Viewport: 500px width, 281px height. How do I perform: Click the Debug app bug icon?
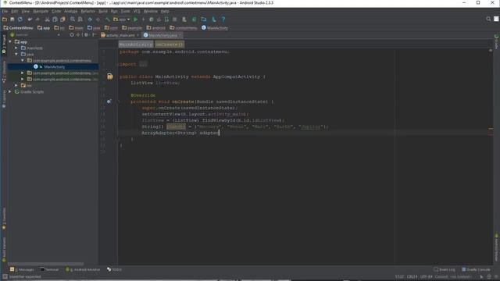pos(151,20)
